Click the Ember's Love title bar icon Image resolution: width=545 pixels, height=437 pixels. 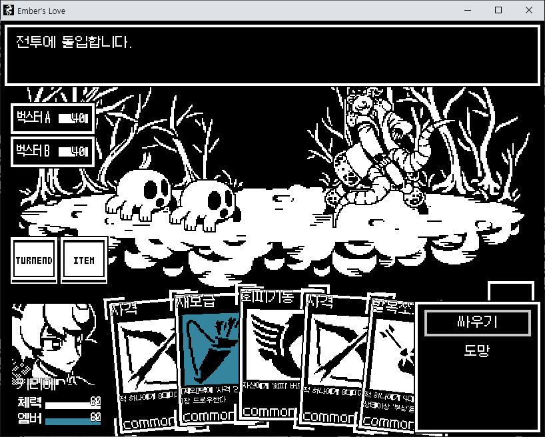[x=9, y=11]
